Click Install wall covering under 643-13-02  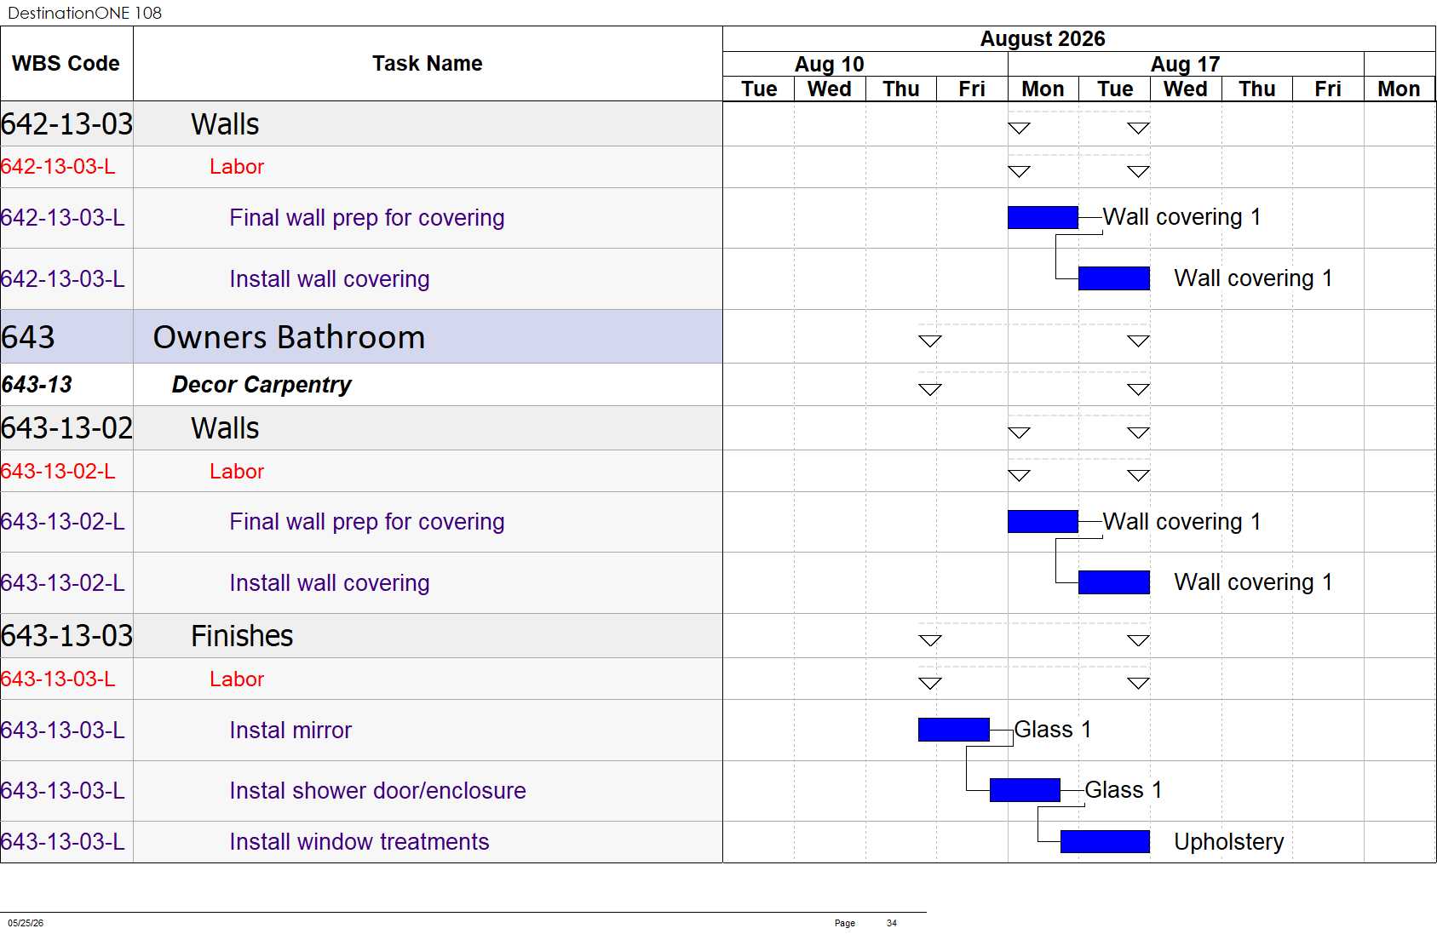330,583
